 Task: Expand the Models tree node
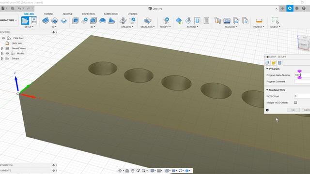[x=2, y=54]
